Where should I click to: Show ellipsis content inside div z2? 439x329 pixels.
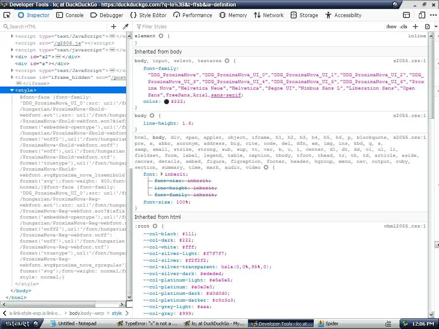58,57
